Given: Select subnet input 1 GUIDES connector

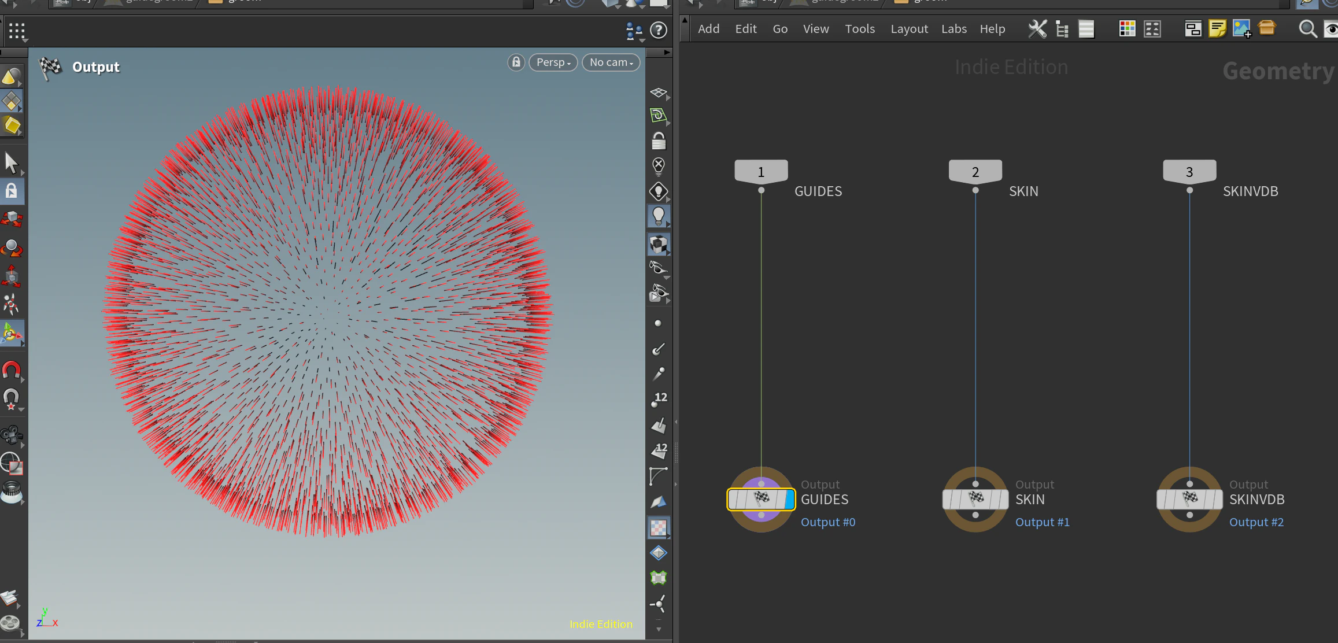Looking at the screenshot, I should click(x=761, y=172).
